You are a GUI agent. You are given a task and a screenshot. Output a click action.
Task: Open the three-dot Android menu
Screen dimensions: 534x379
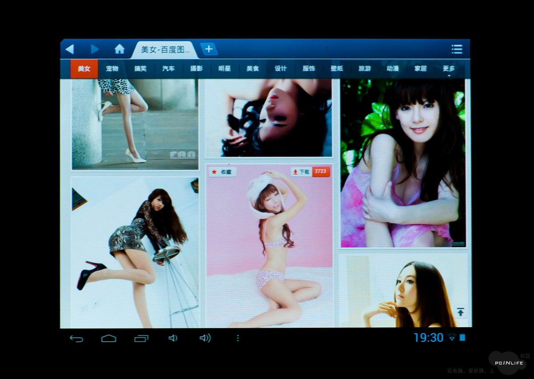tap(238, 338)
